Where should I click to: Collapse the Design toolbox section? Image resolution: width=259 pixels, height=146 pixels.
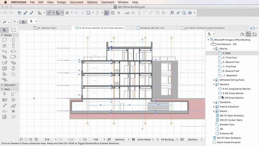2,35
